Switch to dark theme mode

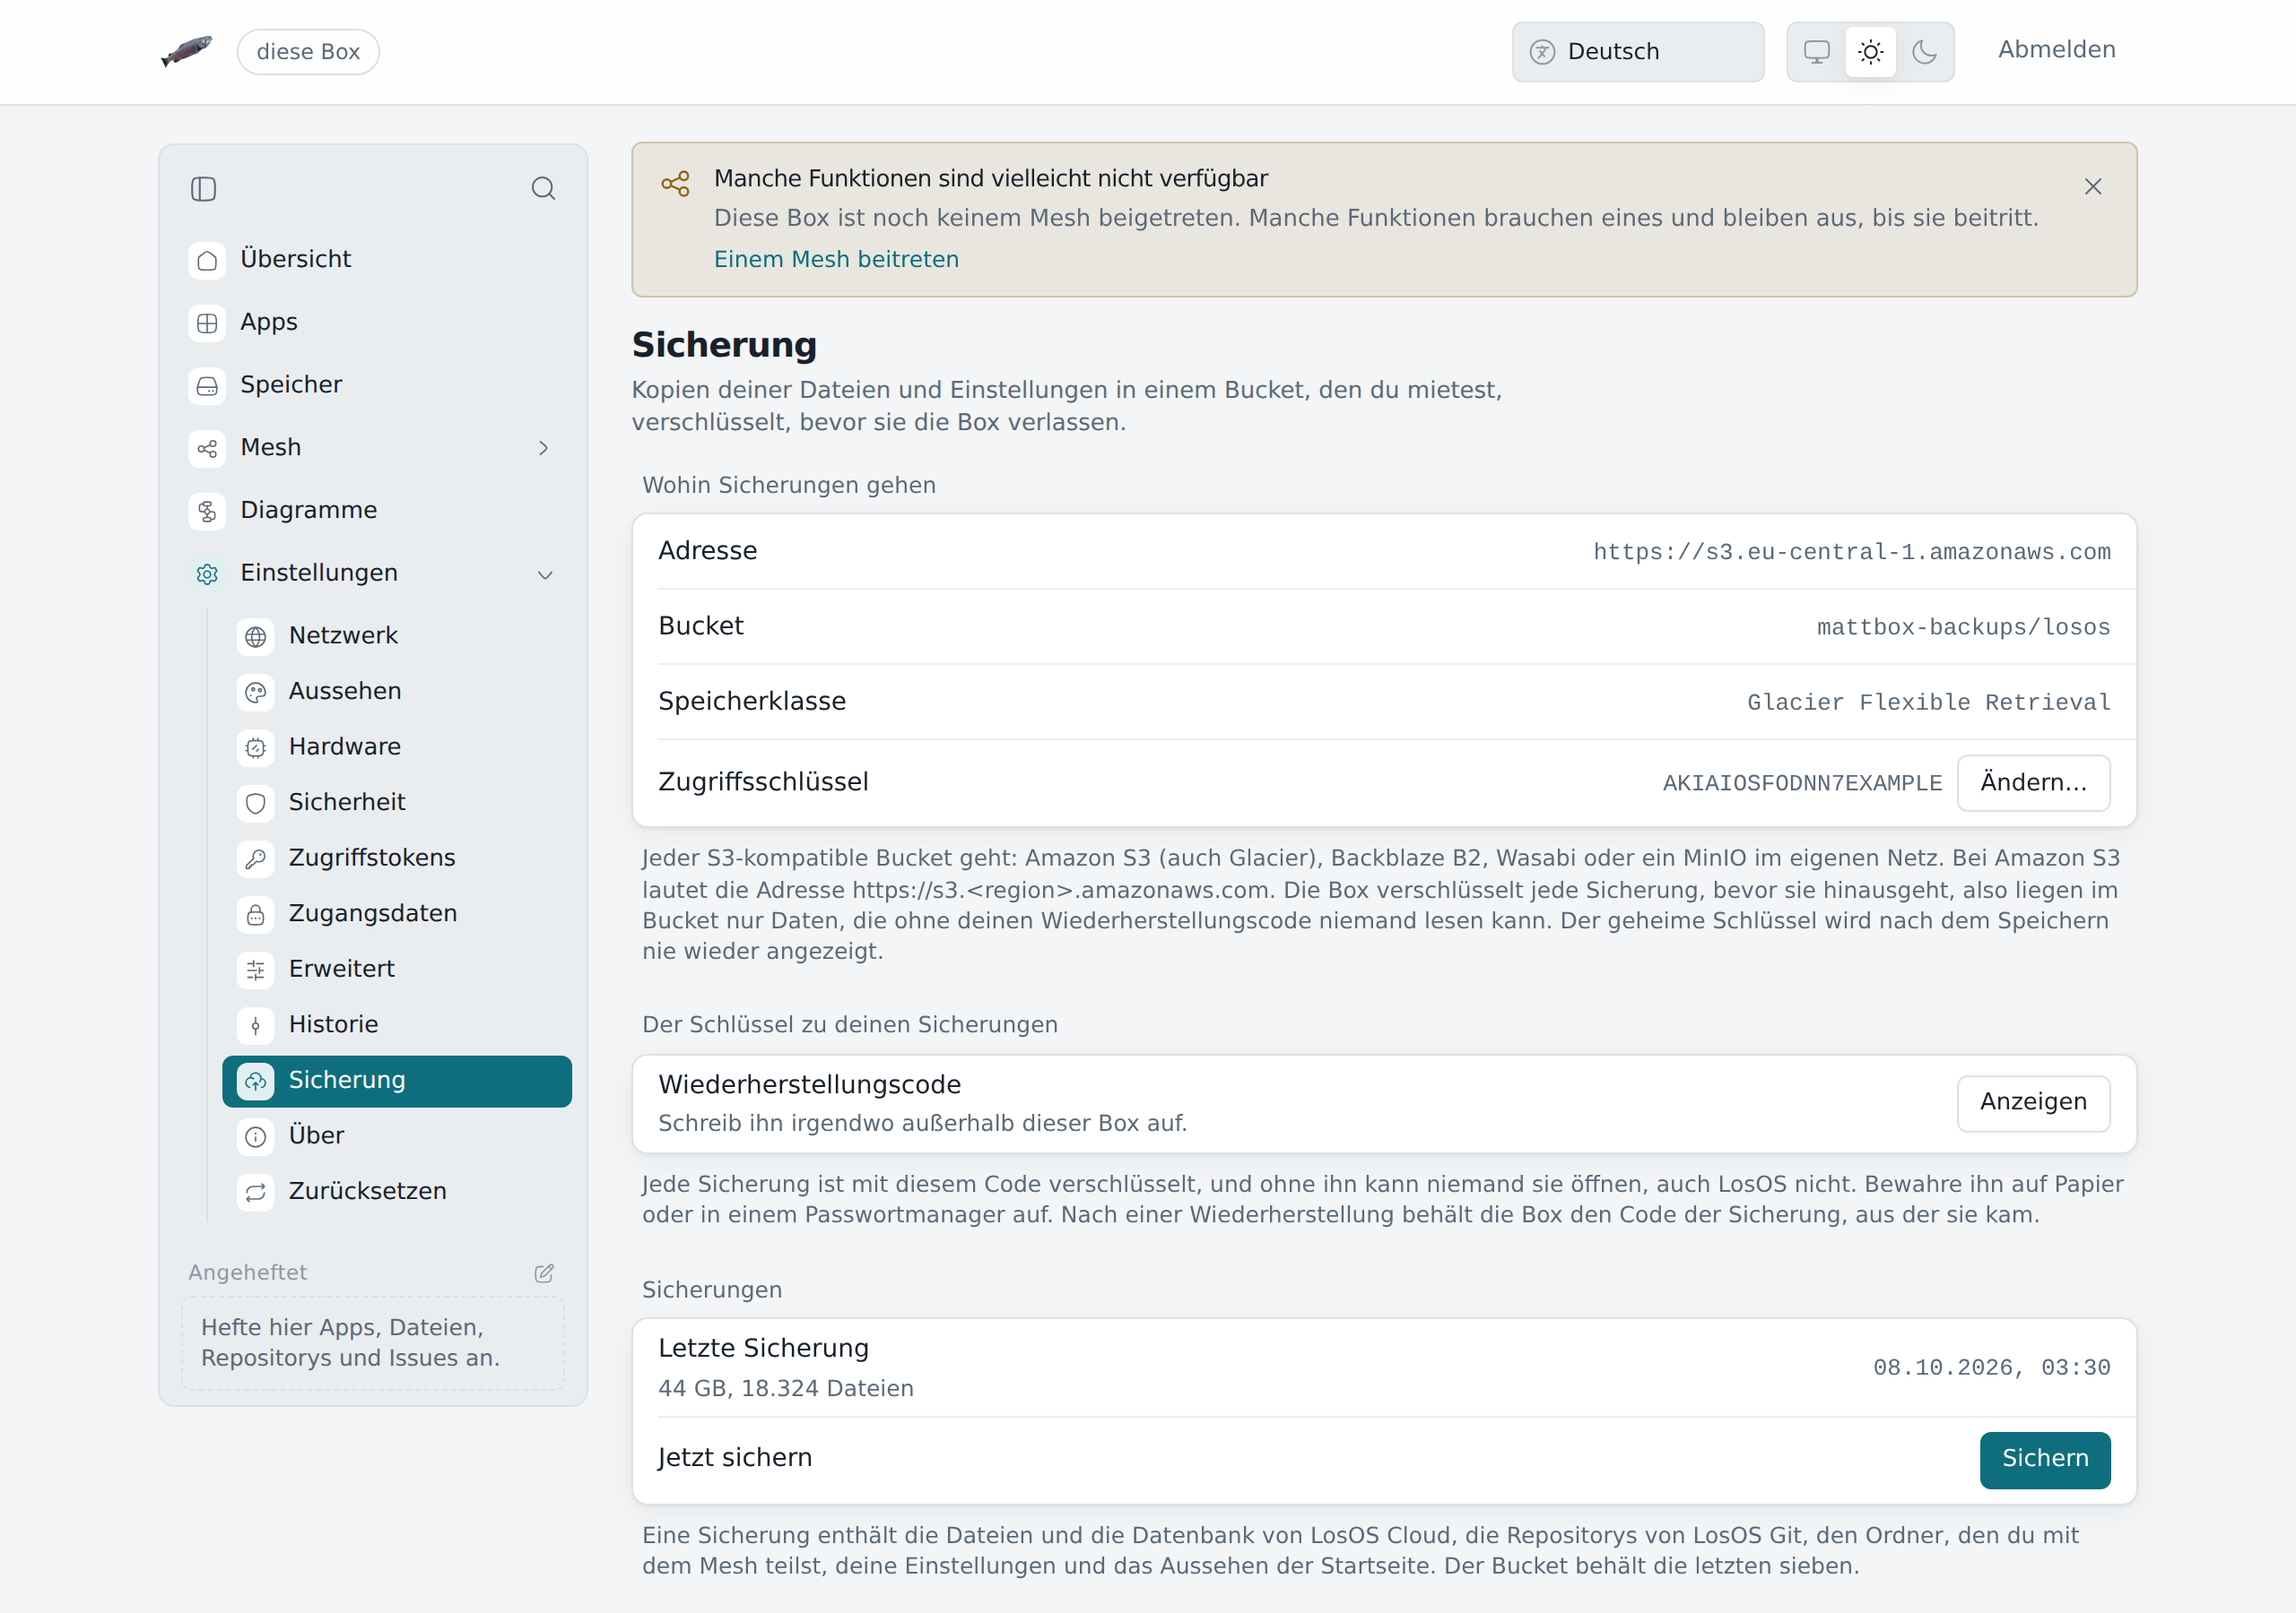coord(1925,52)
